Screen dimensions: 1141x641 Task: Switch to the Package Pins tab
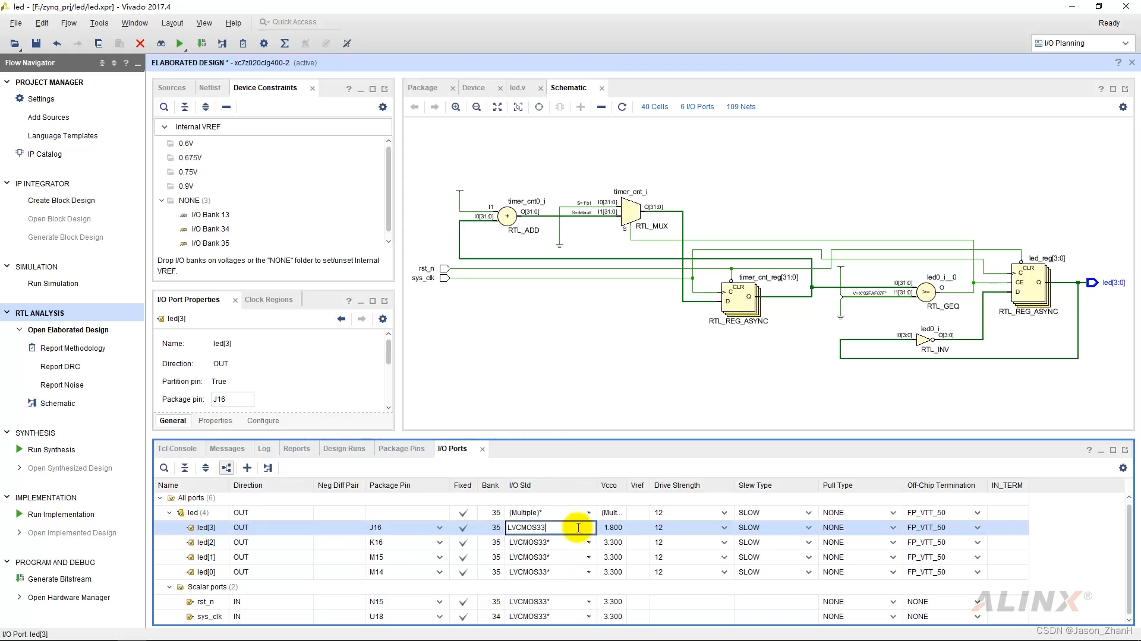pyautogui.click(x=401, y=449)
